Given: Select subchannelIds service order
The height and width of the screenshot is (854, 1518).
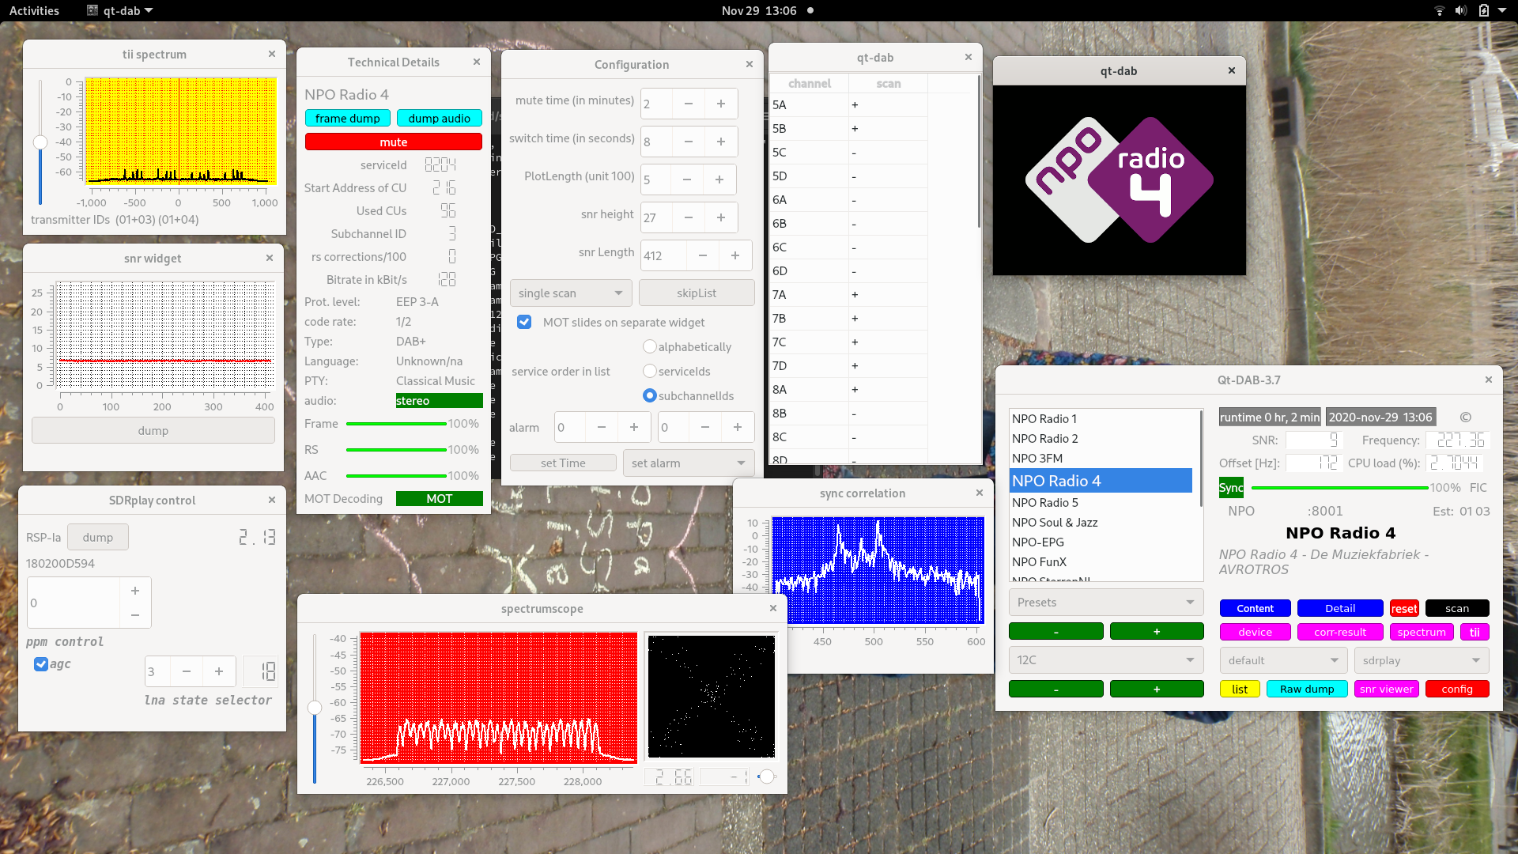Looking at the screenshot, I should [x=650, y=395].
